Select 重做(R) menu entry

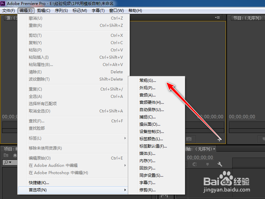73,26
